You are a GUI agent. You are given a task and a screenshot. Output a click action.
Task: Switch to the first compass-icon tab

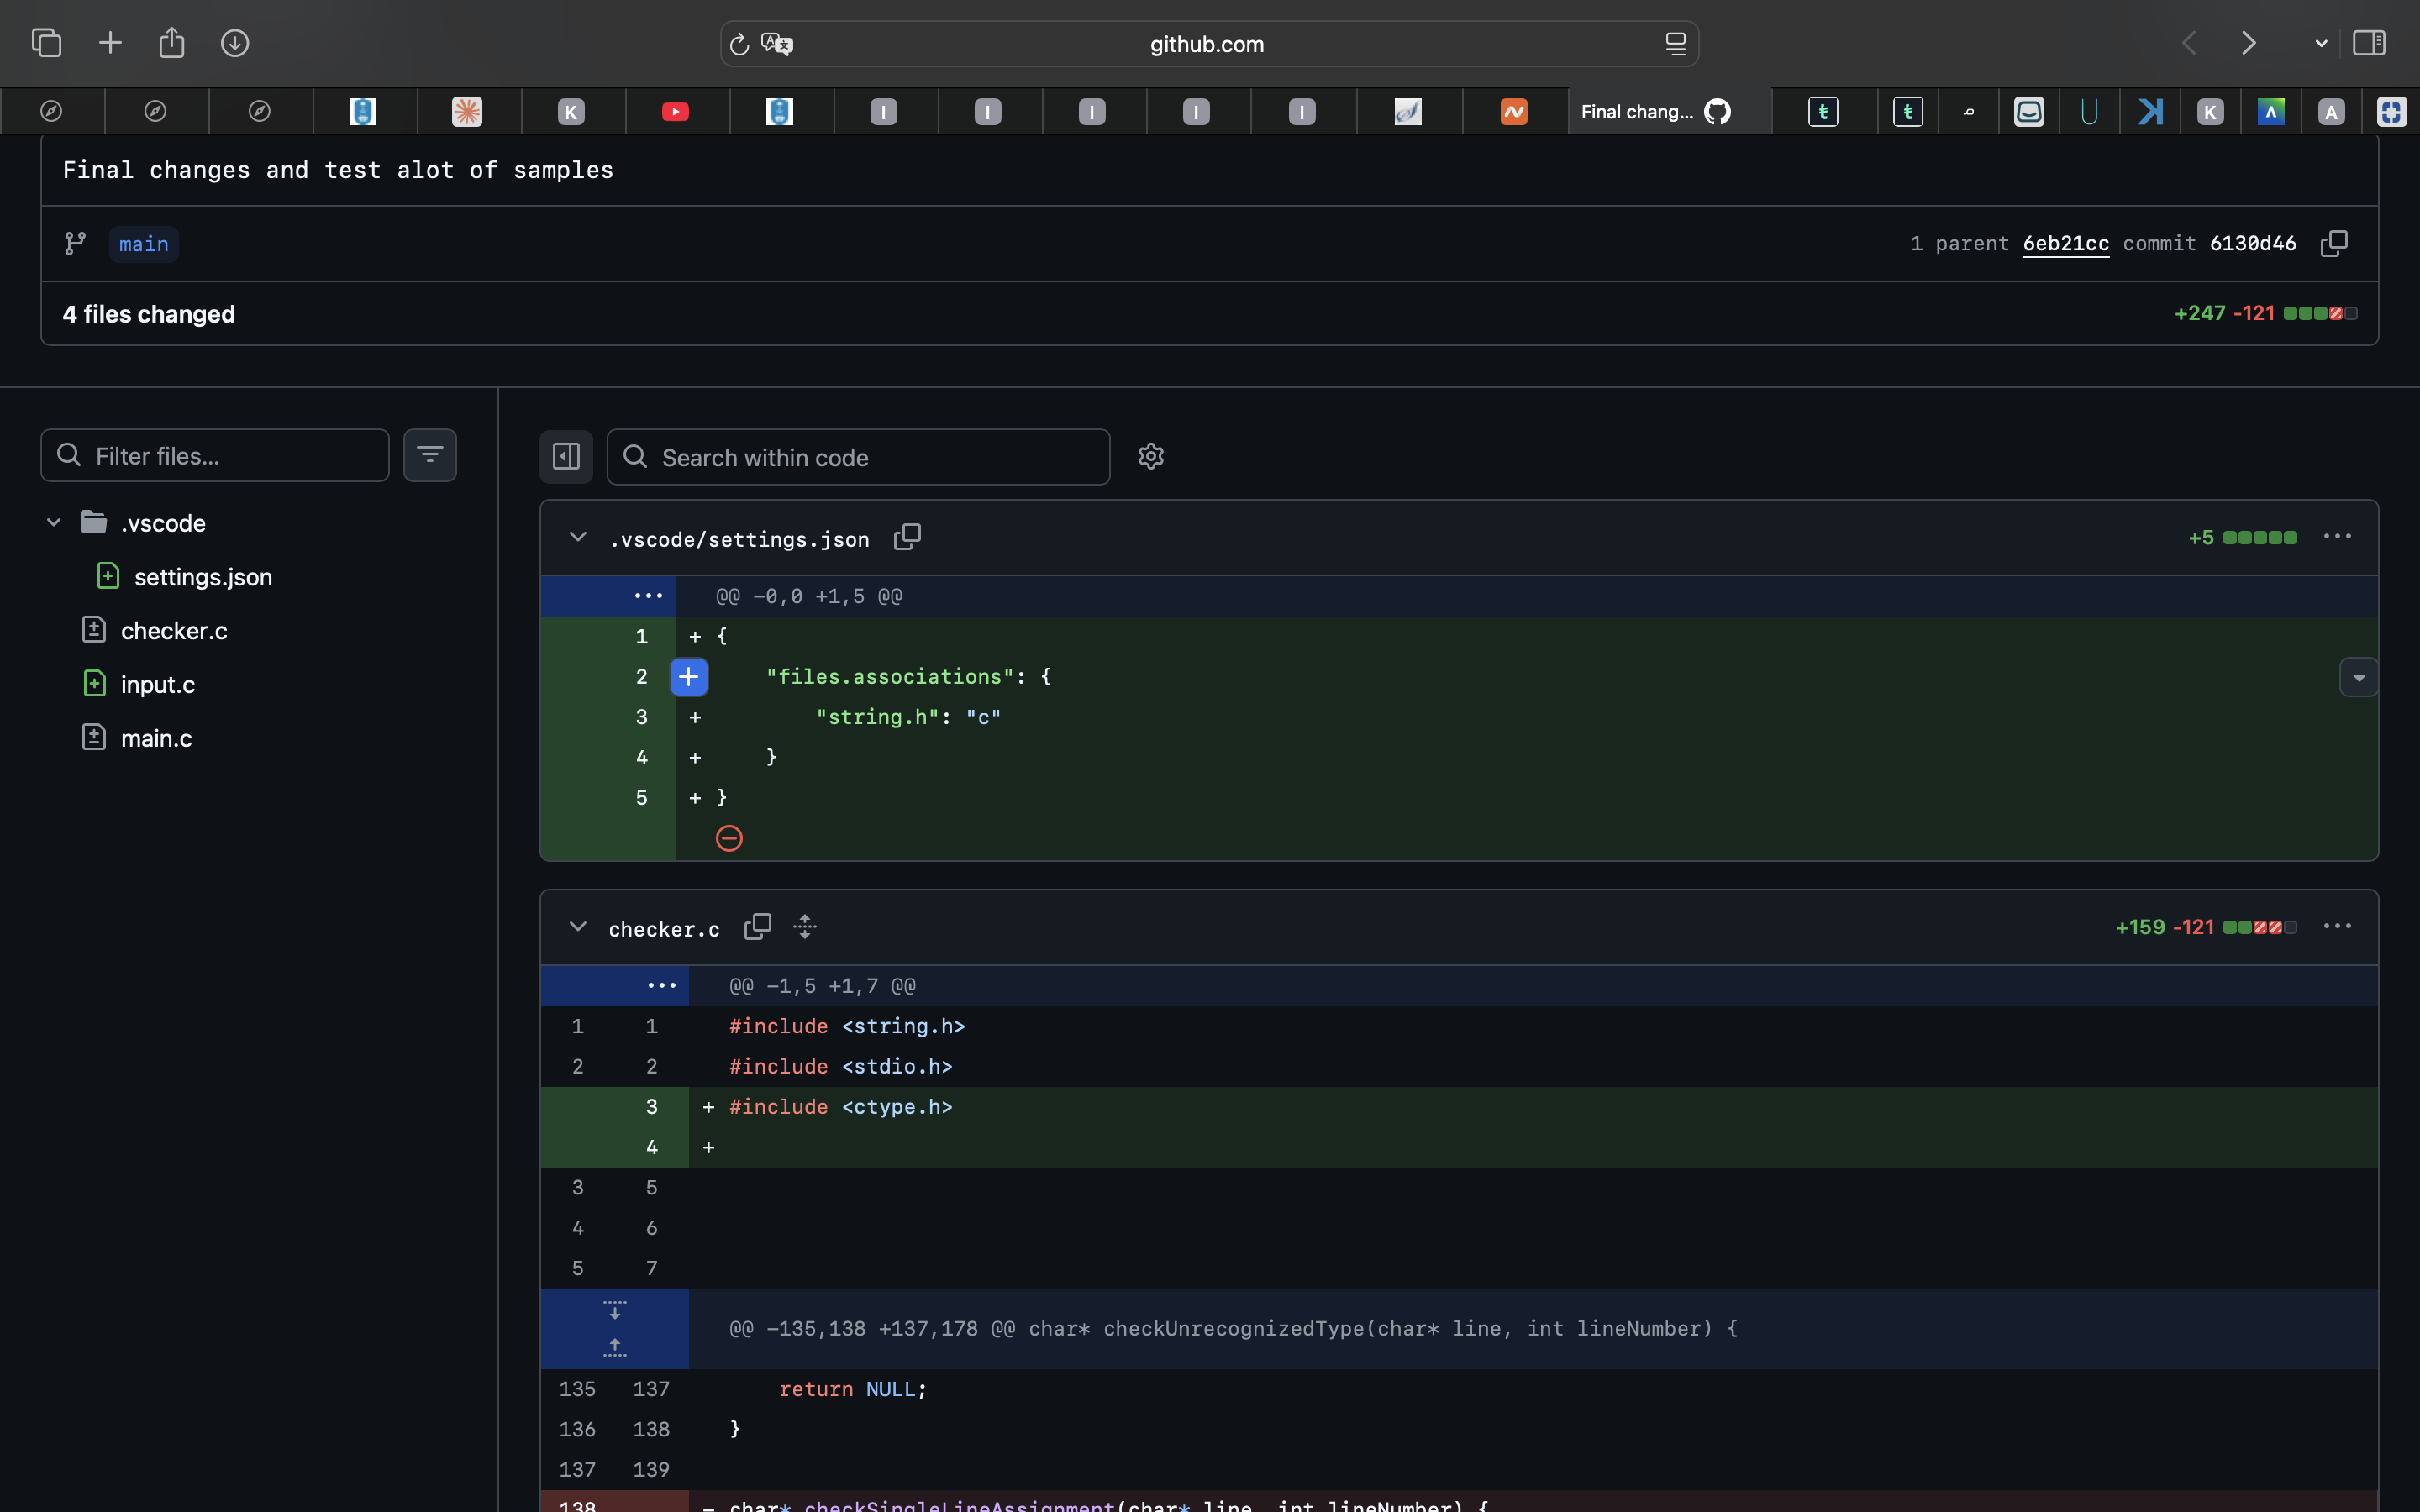click(52, 112)
